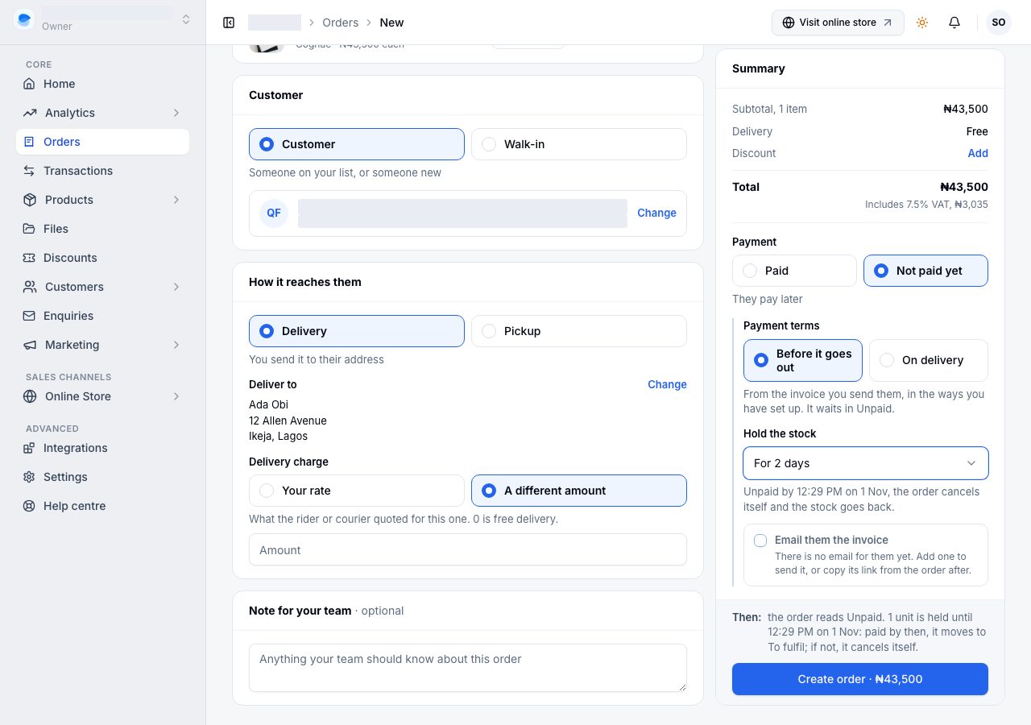Image resolution: width=1031 pixels, height=725 pixels.
Task: Click the Analytics trend icon
Action: [x=30, y=113]
